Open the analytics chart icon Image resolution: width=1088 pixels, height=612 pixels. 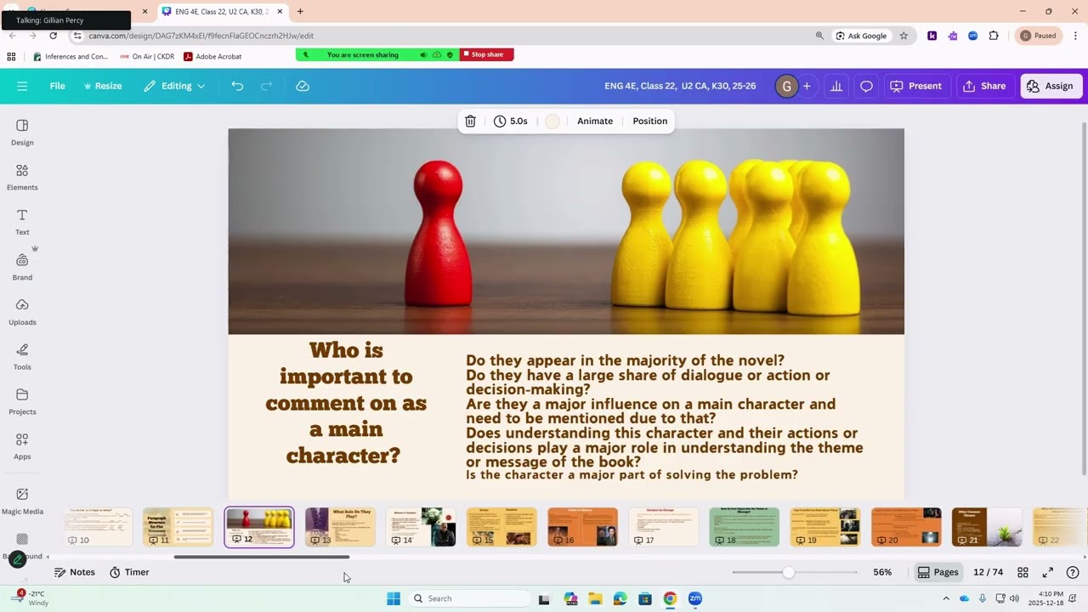pyautogui.click(x=836, y=86)
